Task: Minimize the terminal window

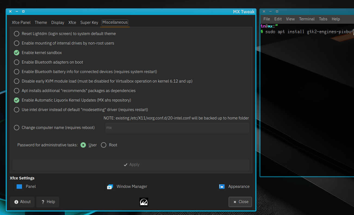Action: (x=271, y=11)
